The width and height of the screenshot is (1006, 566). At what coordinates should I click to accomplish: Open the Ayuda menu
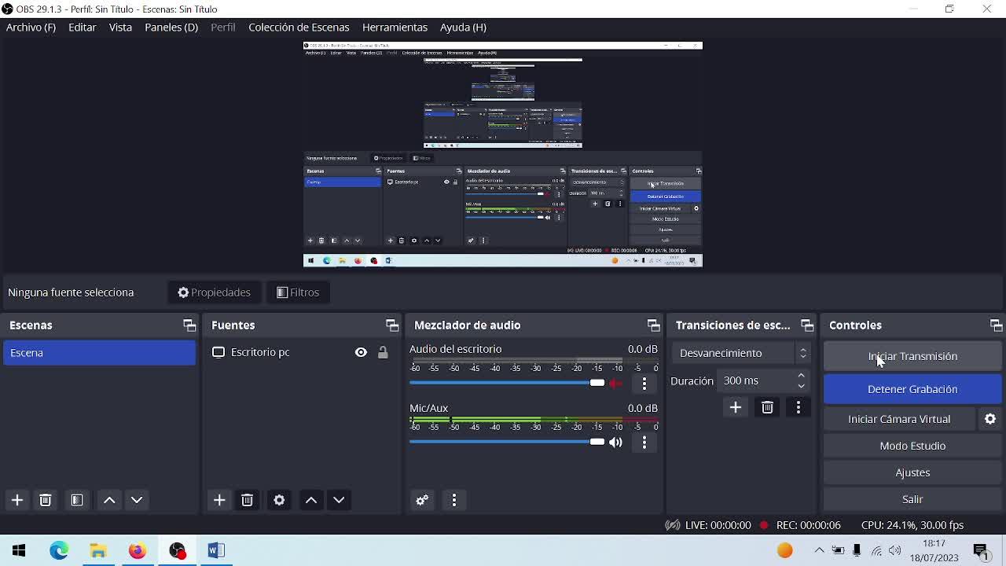pos(463,27)
